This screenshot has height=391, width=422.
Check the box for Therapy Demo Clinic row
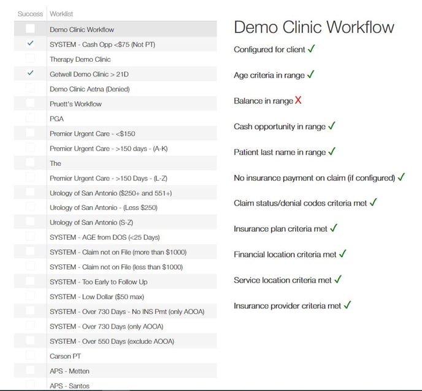30,59
